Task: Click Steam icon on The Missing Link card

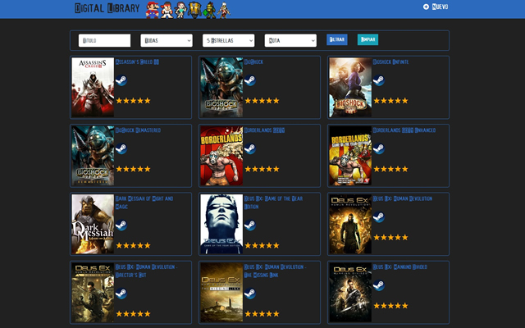Action: [250, 294]
